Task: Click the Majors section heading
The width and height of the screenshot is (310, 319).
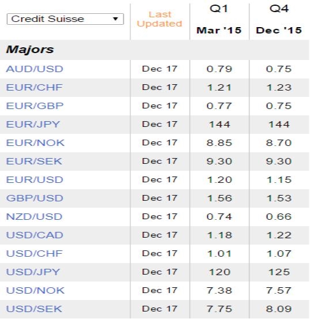Action: tap(30, 50)
